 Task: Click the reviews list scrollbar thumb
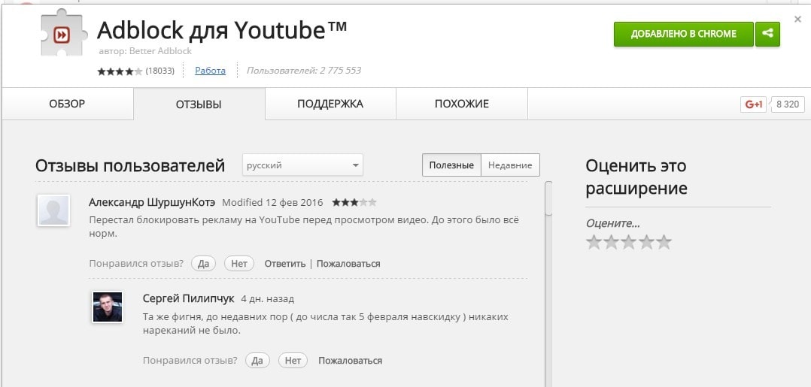click(548, 198)
